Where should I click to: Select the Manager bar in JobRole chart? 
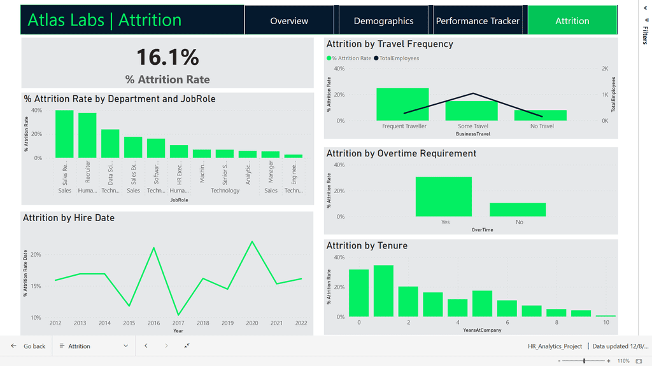[270, 154]
